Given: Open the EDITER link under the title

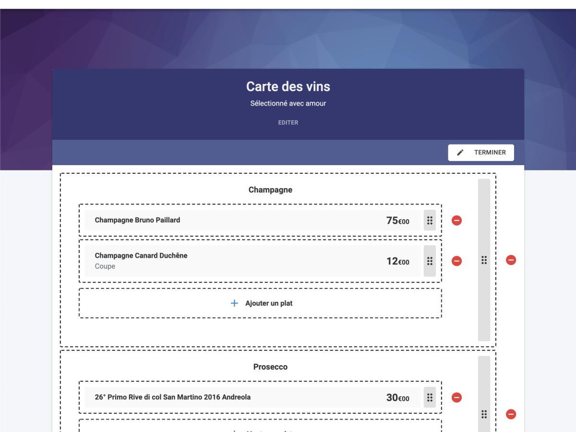Looking at the screenshot, I should pos(288,122).
